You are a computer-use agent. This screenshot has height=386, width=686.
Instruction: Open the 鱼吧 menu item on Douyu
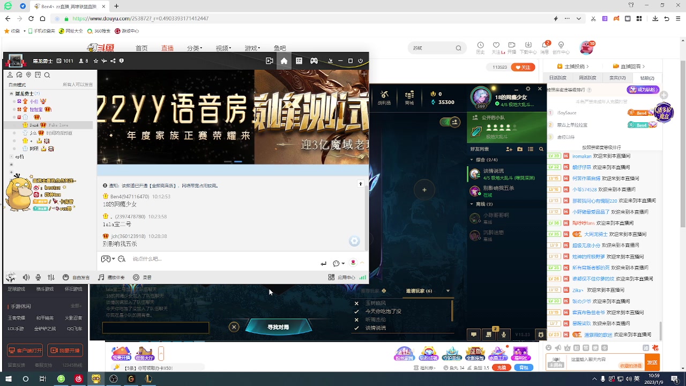pos(280,48)
